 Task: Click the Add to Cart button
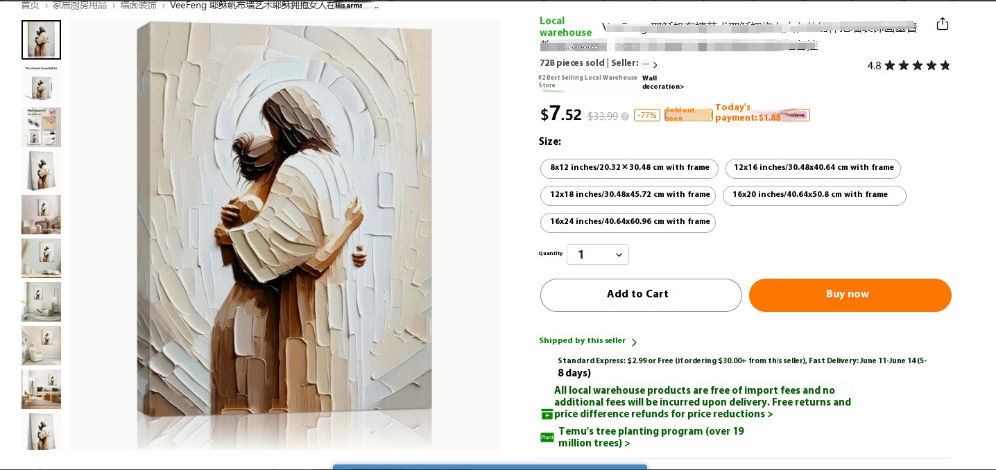[x=641, y=295]
